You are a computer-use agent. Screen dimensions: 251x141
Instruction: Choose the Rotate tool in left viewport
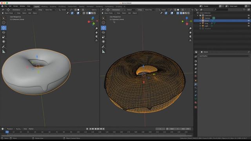point(4,33)
